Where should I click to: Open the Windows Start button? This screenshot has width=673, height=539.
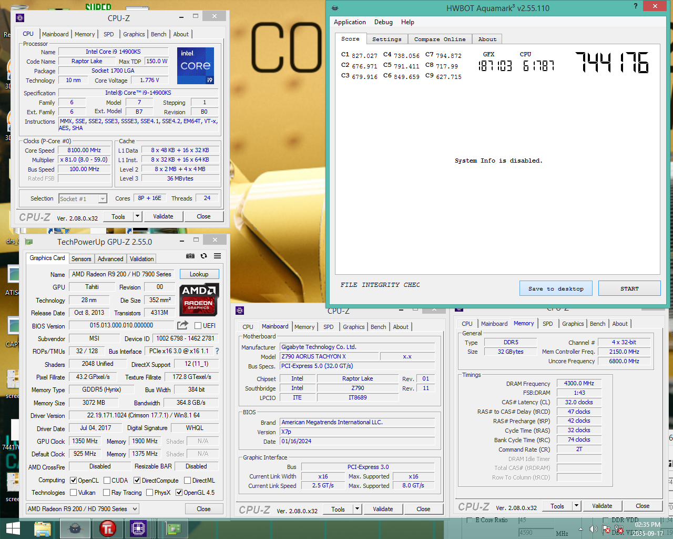(x=13, y=528)
